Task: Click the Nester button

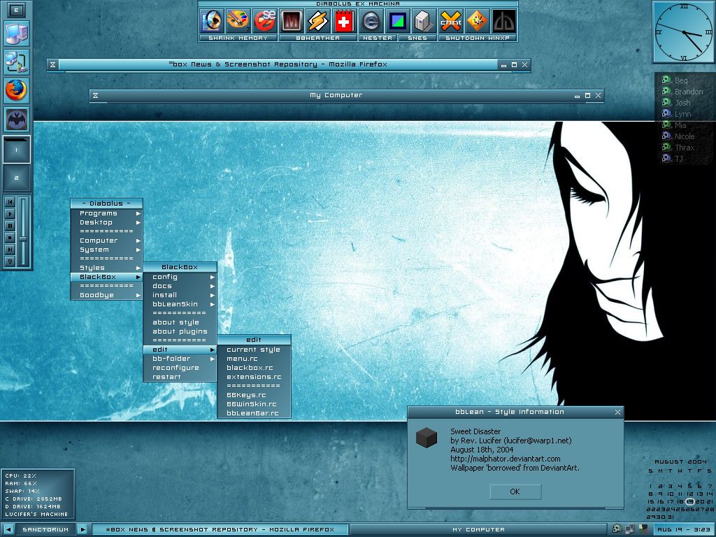Action: tap(378, 38)
